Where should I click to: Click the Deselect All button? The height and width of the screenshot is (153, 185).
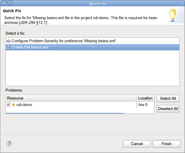[x=168, y=109]
